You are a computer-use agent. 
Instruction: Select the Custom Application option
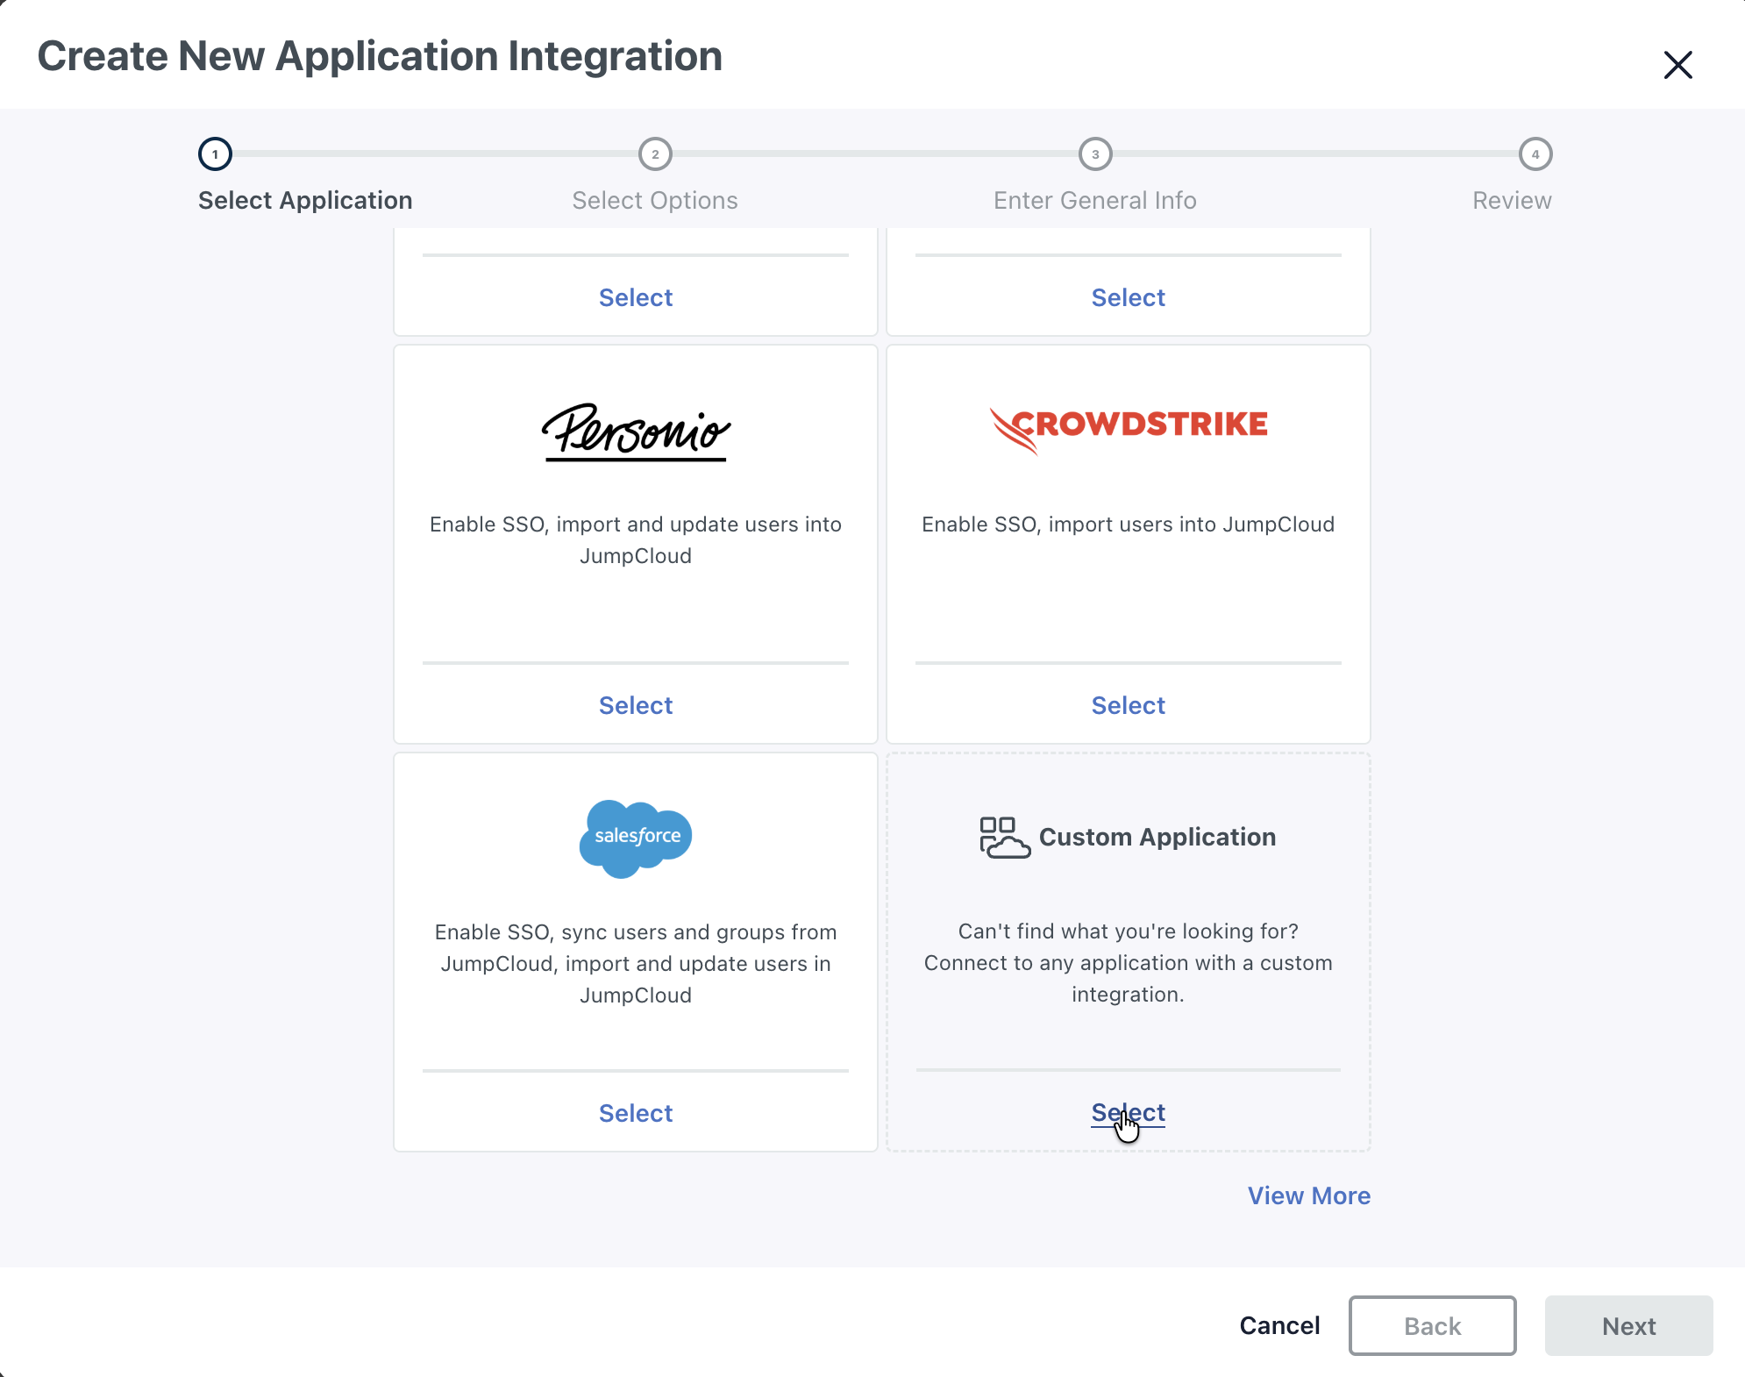point(1128,1112)
